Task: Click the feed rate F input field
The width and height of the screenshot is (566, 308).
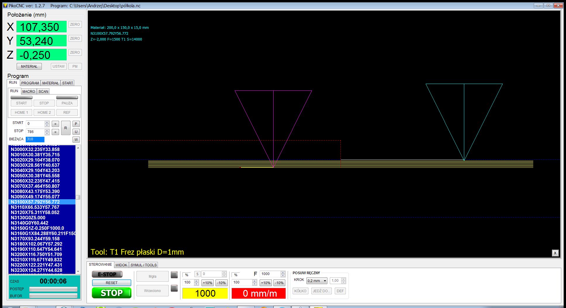Action: [x=270, y=274]
